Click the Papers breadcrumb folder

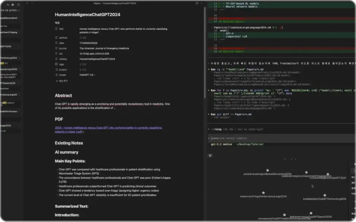click(97, 3)
